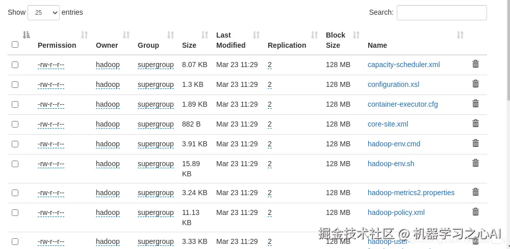
Task: Open the Show entries dropdown
Action: click(43, 13)
